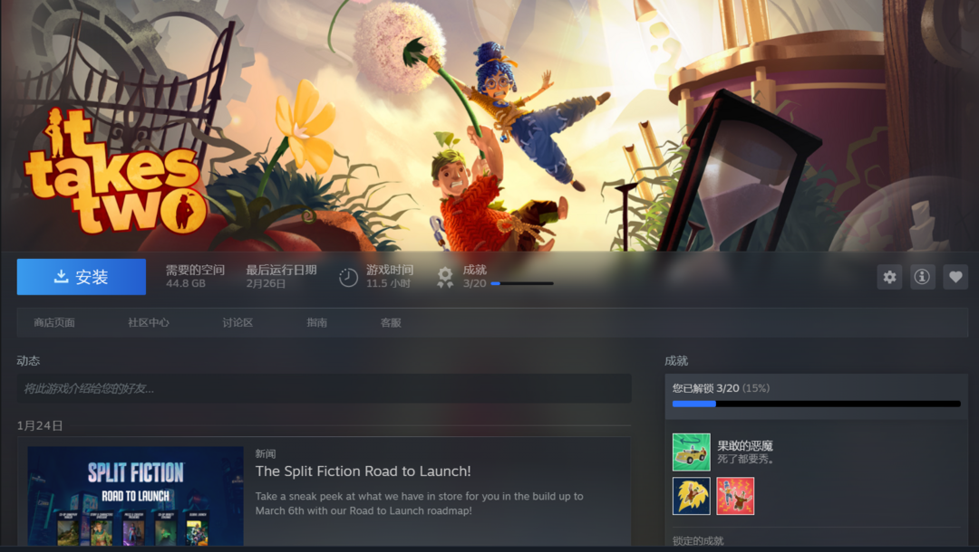Add game to favorites with heart icon
979x552 pixels.
[955, 277]
